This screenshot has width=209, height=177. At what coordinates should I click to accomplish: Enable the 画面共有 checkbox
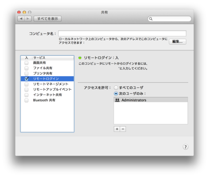(x=26, y=63)
